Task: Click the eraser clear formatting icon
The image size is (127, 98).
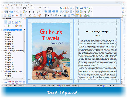Action: tap(17, 15)
